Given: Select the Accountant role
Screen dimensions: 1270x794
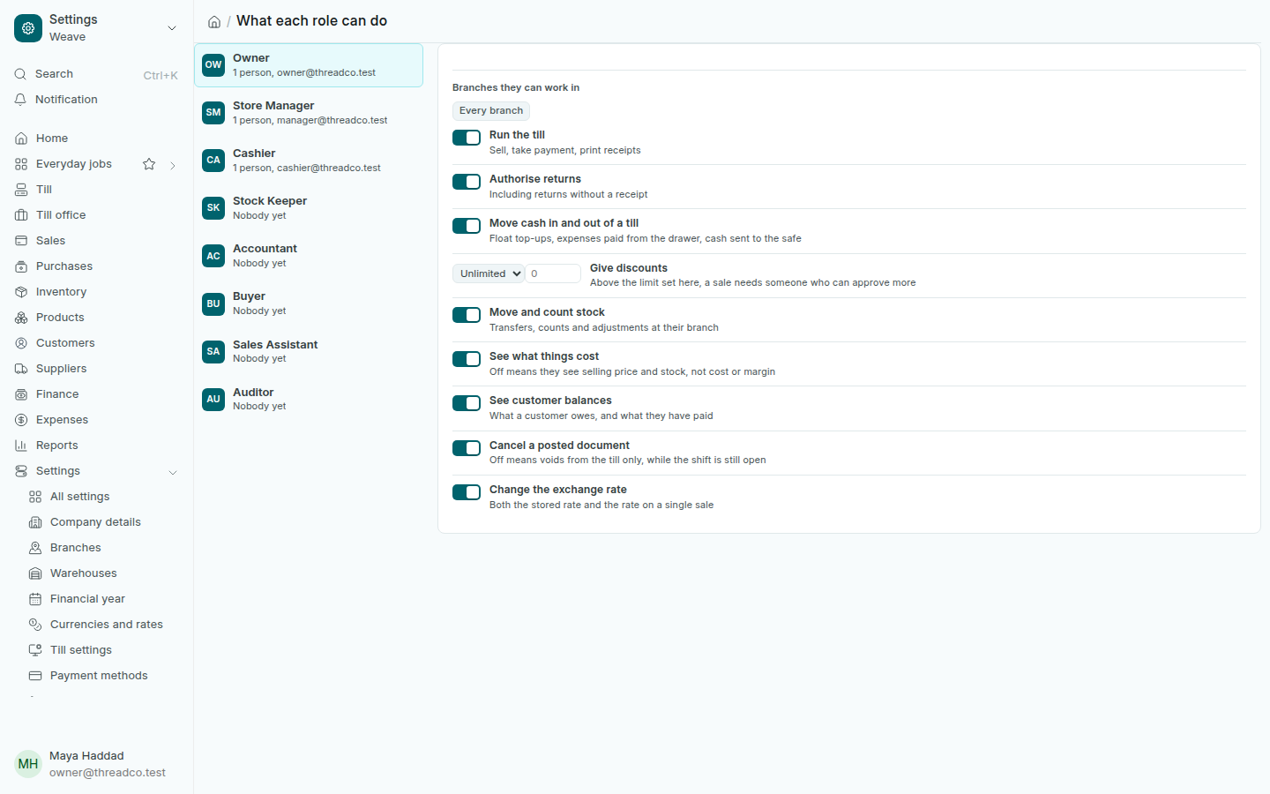Looking at the screenshot, I should pyautogui.click(x=309, y=256).
